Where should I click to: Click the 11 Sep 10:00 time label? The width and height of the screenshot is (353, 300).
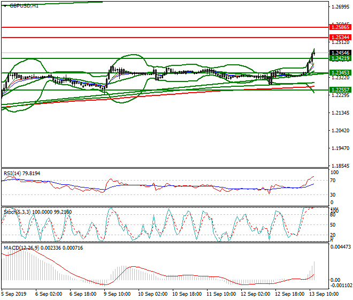(x=221, y=294)
